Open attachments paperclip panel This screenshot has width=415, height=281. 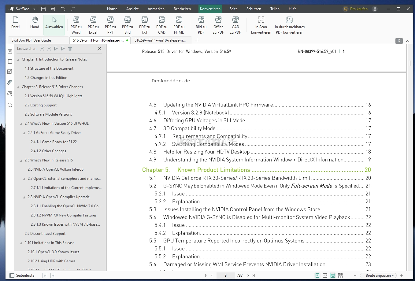tap(10, 82)
